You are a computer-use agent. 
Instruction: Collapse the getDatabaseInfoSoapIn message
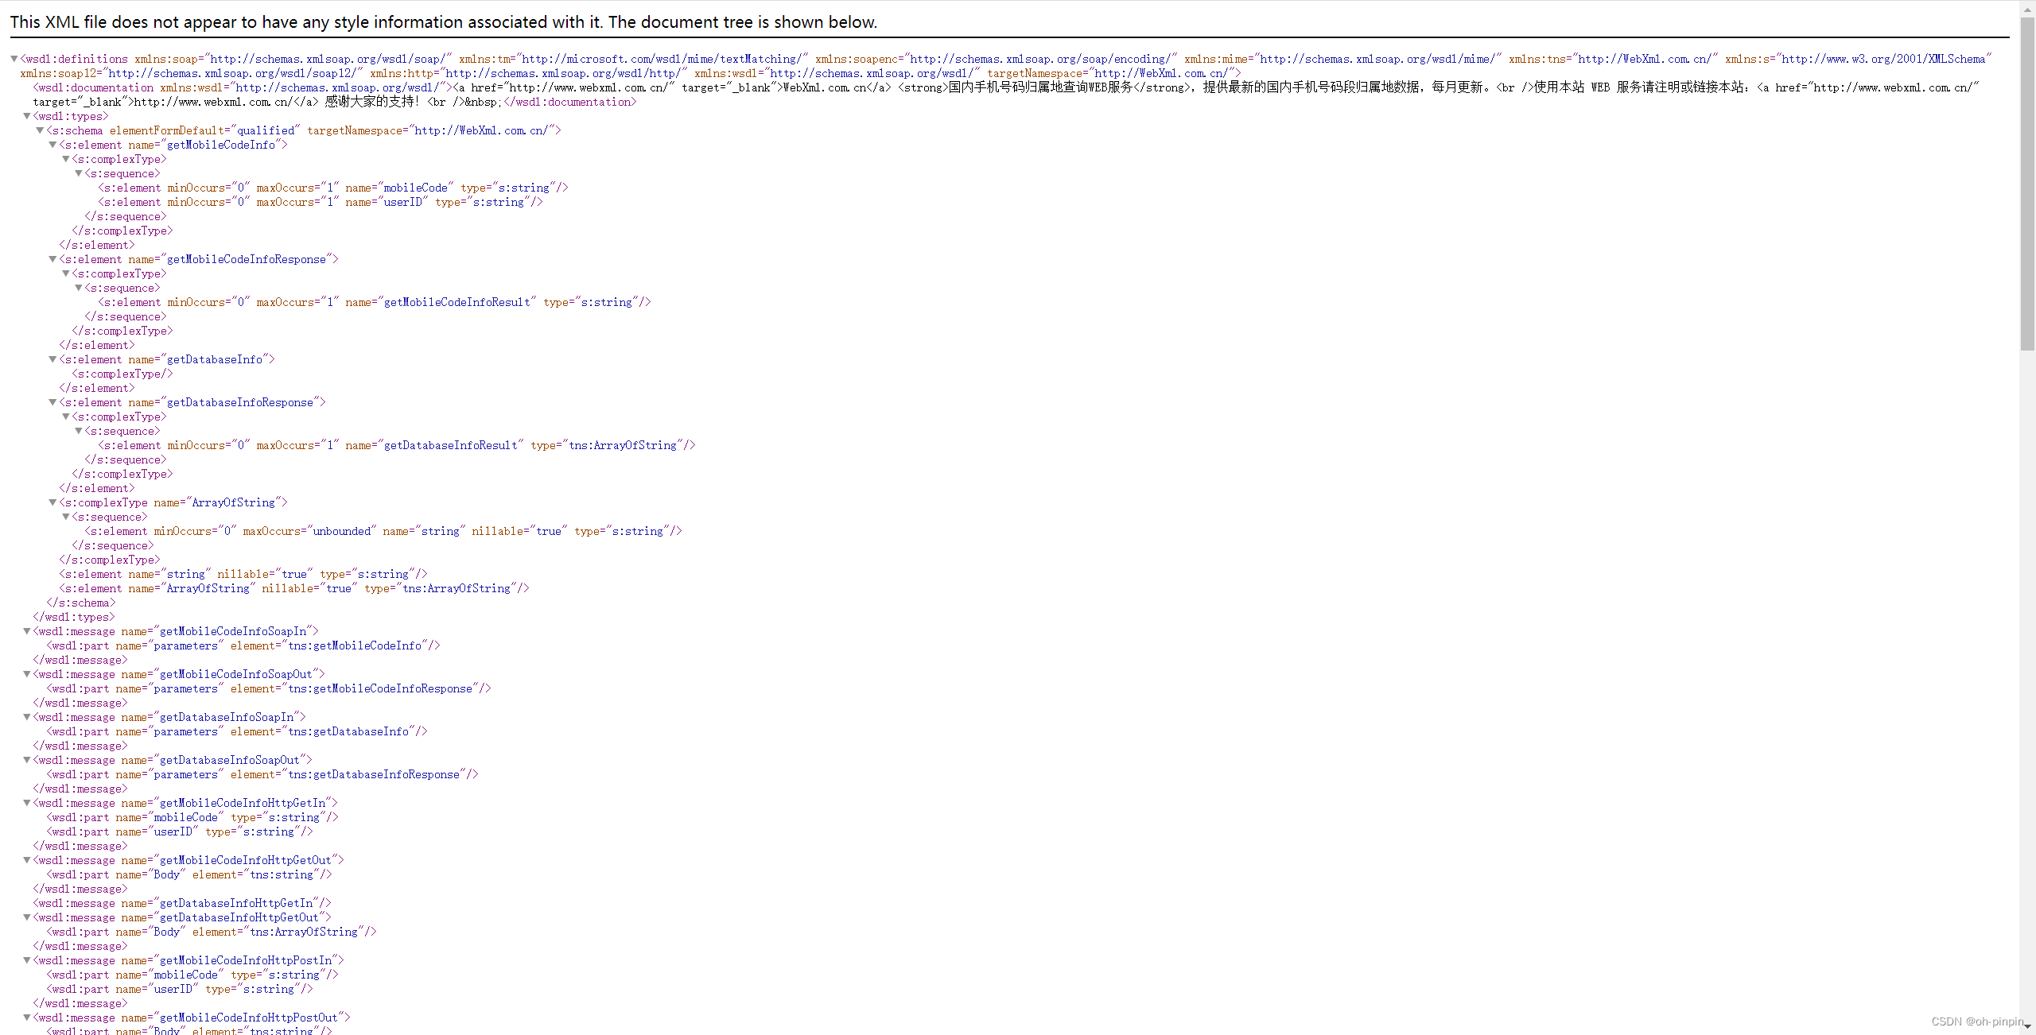(26, 717)
